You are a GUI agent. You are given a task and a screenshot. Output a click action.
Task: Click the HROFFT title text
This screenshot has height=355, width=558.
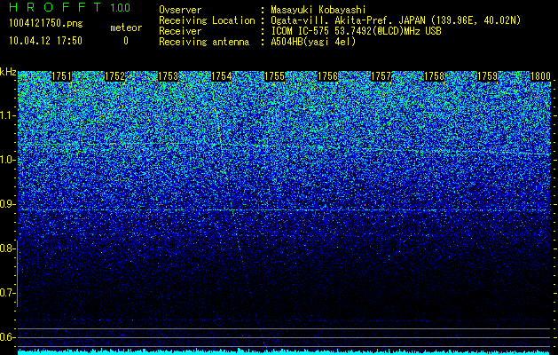coord(55,7)
